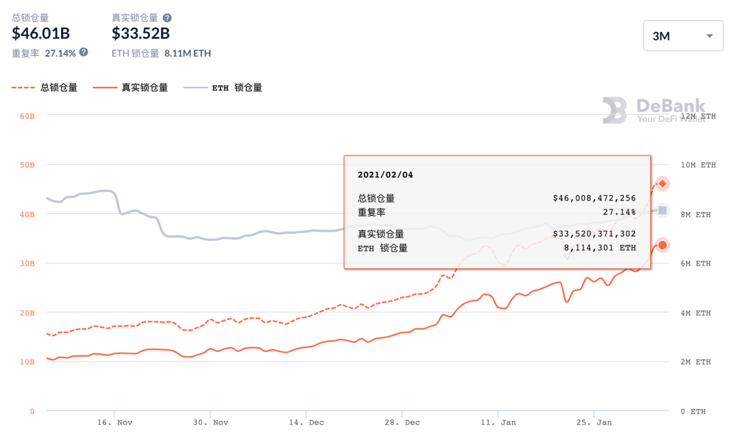
Task: Toggle visibility of ETH 锁仓量 series
Action: 239,87
